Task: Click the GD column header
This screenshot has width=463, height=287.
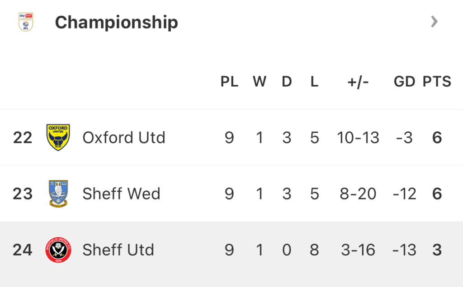Action: 404,82
